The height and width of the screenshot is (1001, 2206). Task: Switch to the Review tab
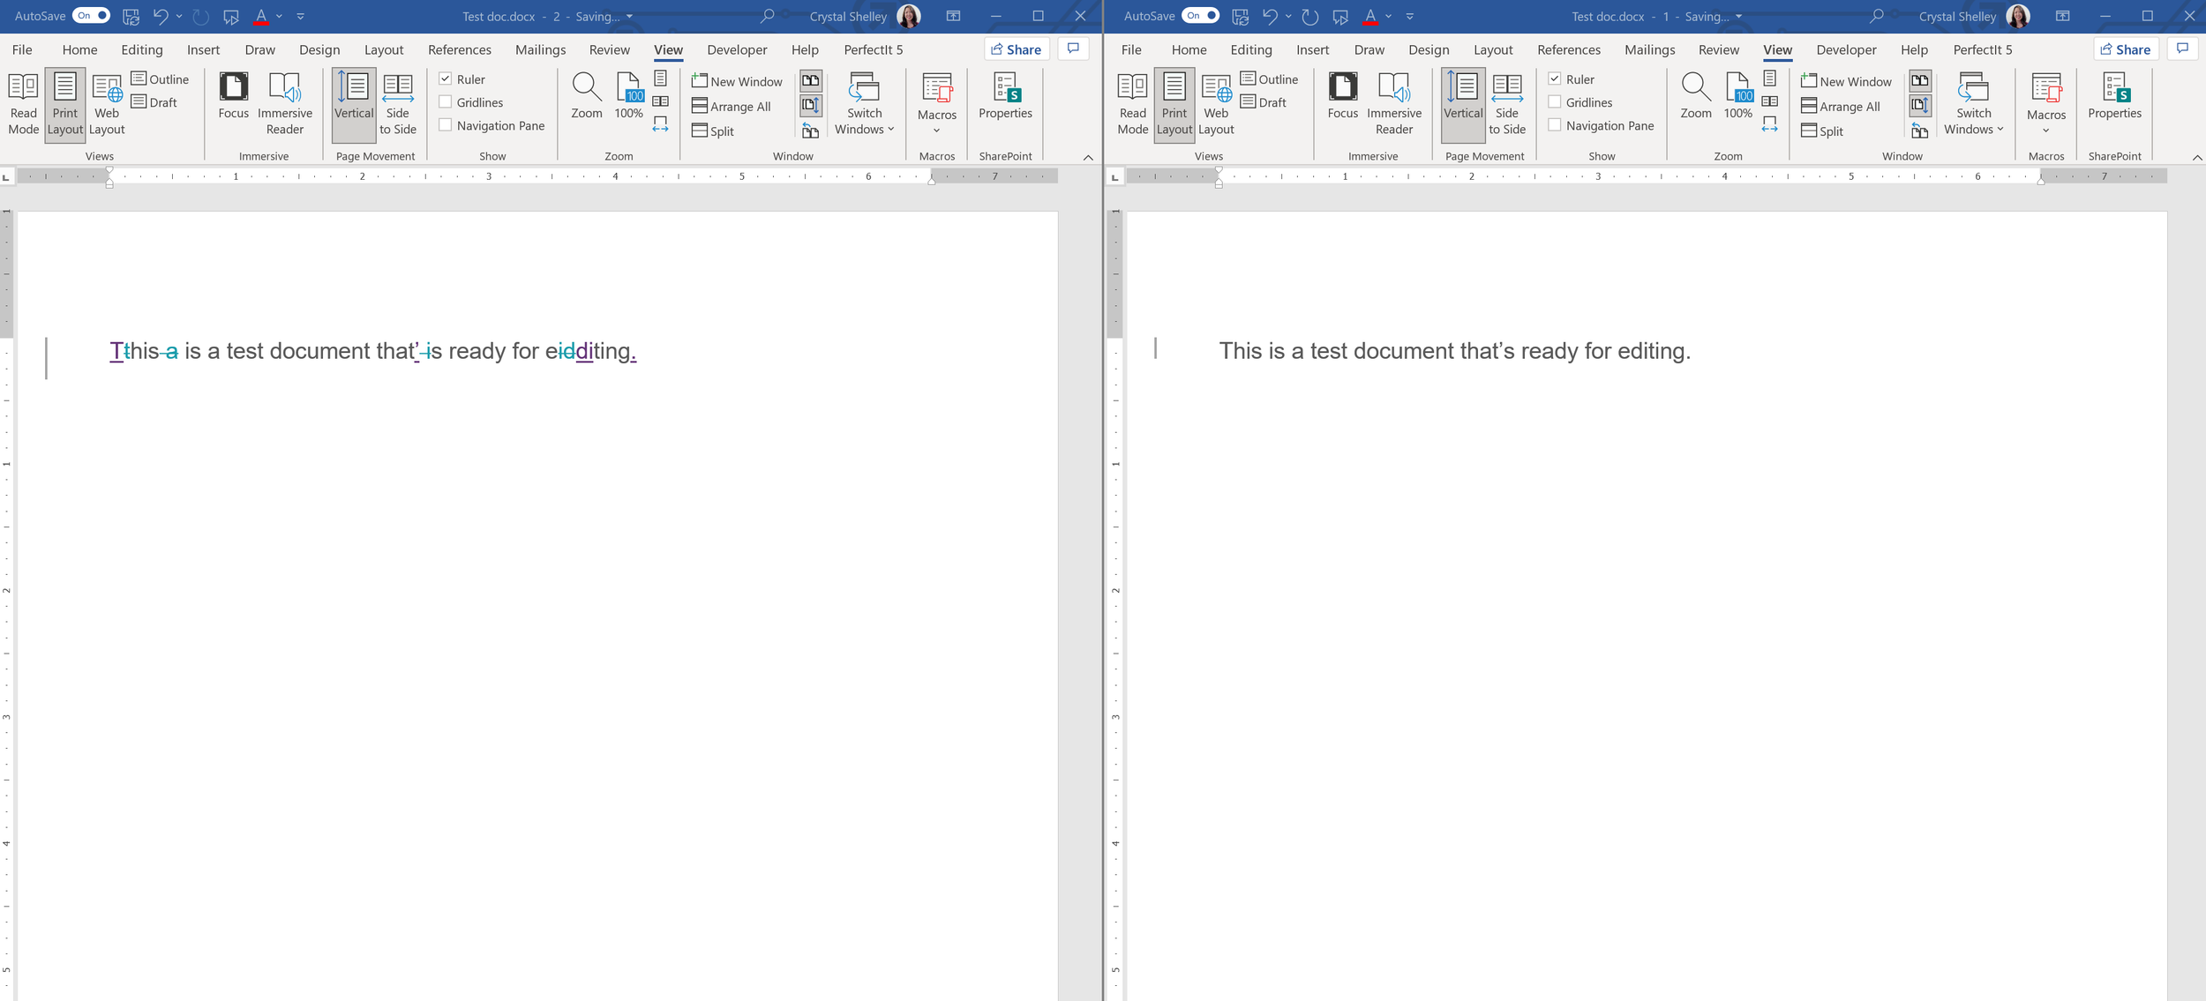[609, 49]
